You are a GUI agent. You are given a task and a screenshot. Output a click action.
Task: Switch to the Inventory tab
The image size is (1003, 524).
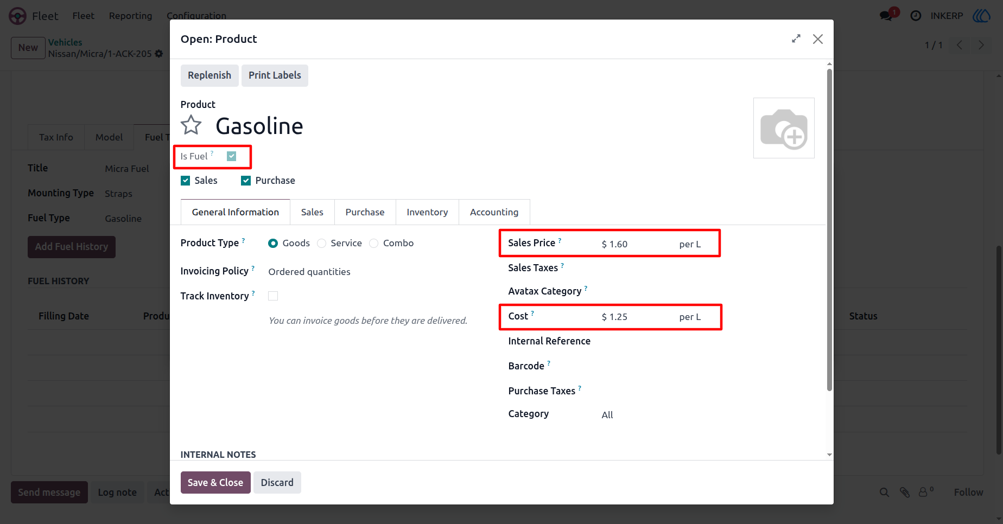pos(427,212)
